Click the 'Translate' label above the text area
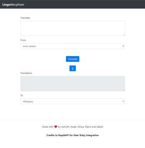Viewport: 145px width, 148px height. click(25, 18)
